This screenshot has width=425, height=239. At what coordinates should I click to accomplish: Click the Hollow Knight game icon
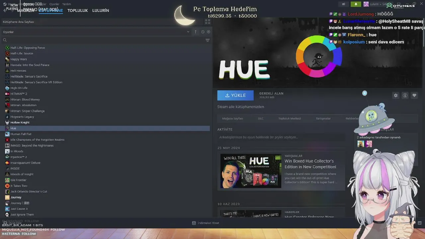pos(7,122)
